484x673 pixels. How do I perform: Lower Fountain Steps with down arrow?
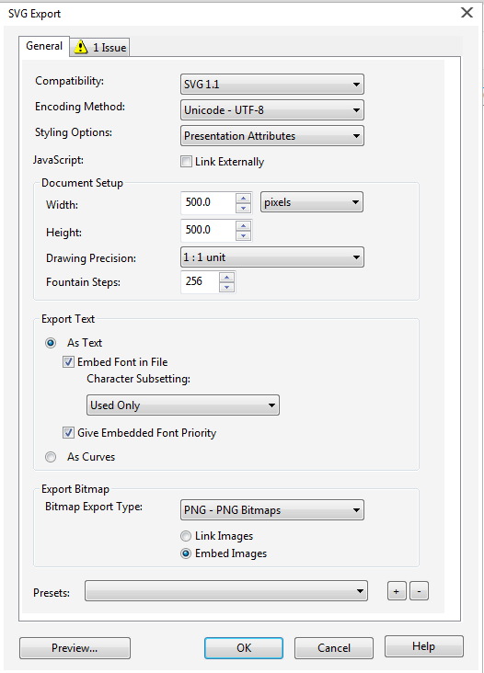[226, 287]
